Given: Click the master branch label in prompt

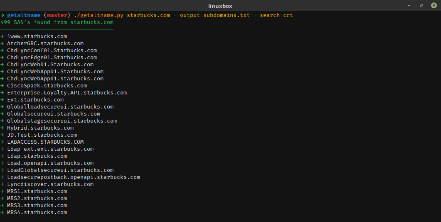Looking at the screenshot, I should tap(57, 15).
